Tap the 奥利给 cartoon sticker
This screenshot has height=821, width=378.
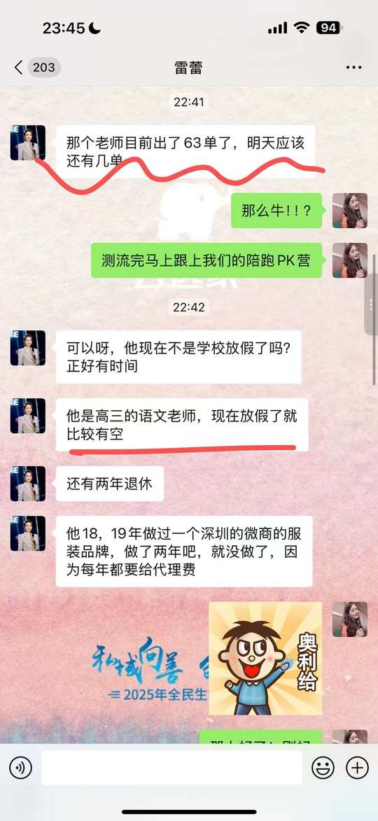coord(265,658)
